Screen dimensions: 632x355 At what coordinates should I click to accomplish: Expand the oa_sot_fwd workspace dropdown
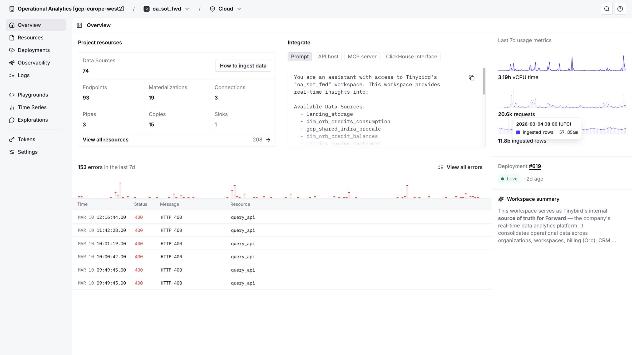tap(187, 9)
